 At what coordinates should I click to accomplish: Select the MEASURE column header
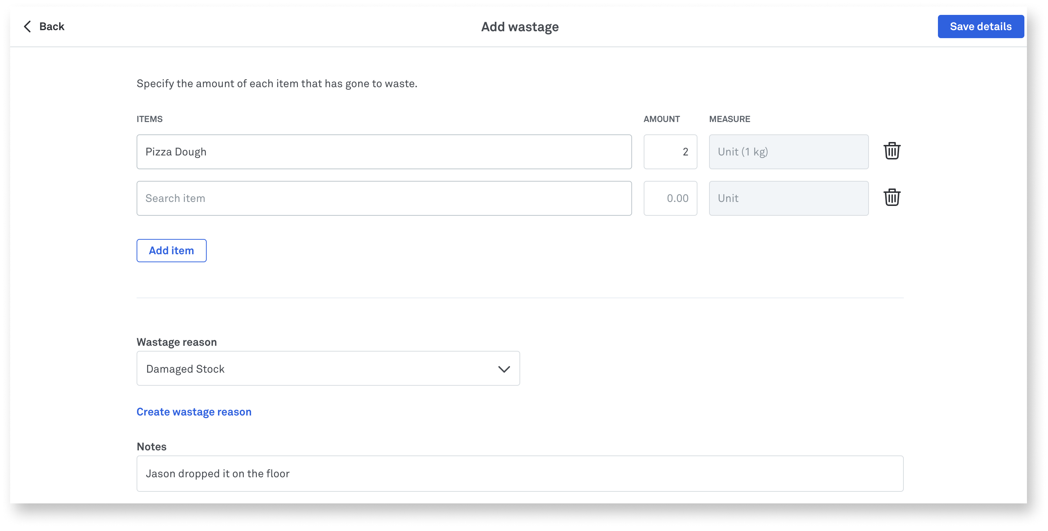(729, 119)
